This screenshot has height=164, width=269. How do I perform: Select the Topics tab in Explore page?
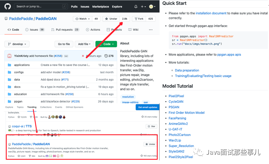pyautogui.click(x=20, y=107)
